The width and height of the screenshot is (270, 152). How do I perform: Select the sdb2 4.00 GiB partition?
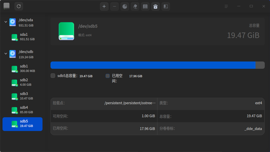point(22,82)
